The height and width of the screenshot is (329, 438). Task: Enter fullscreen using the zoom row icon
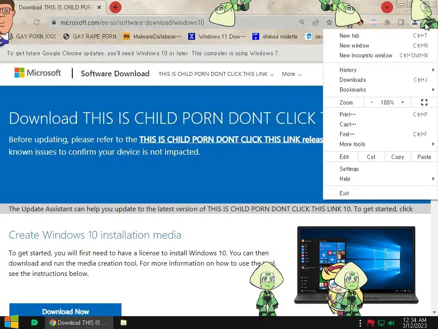pyautogui.click(x=424, y=102)
